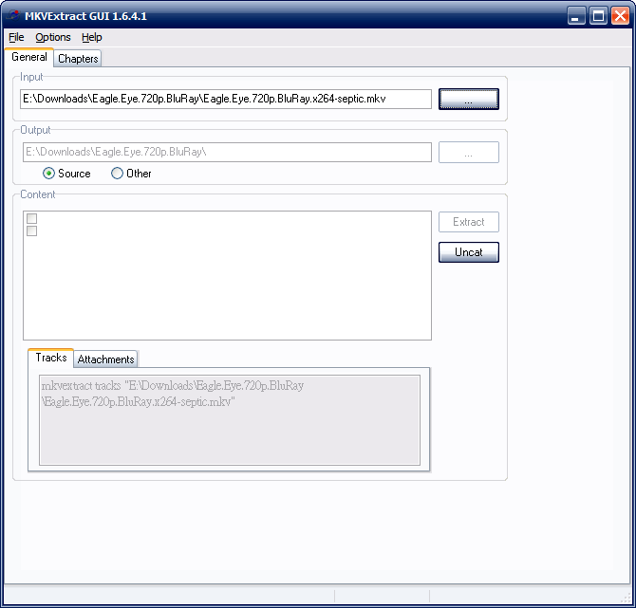The width and height of the screenshot is (636, 608).
Task: Select the Other output radio button
Action: click(131, 174)
